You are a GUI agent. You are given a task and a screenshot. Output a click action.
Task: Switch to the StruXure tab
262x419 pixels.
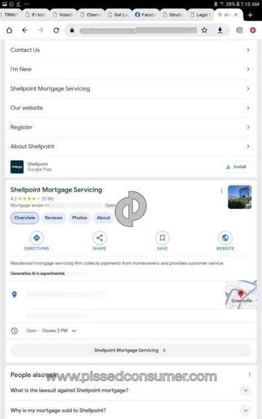coord(174,15)
